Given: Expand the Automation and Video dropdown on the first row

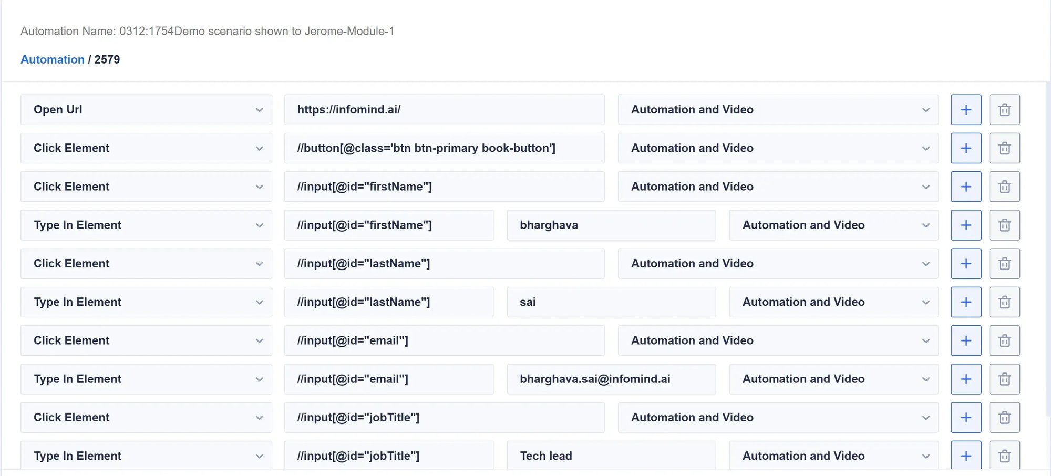Looking at the screenshot, I should click(x=778, y=109).
